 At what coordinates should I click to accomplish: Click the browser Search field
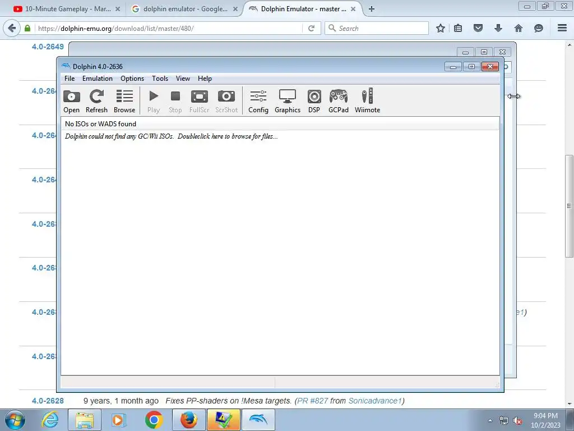pos(376,28)
